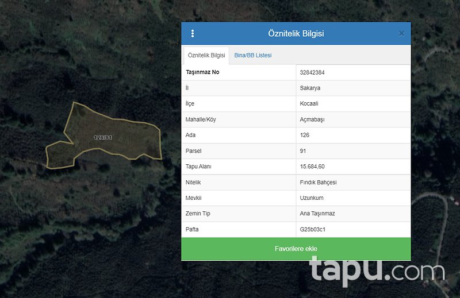Switch to the Bina/BB Listesi tab
This screenshot has width=460, height=298.
point(252,55)
